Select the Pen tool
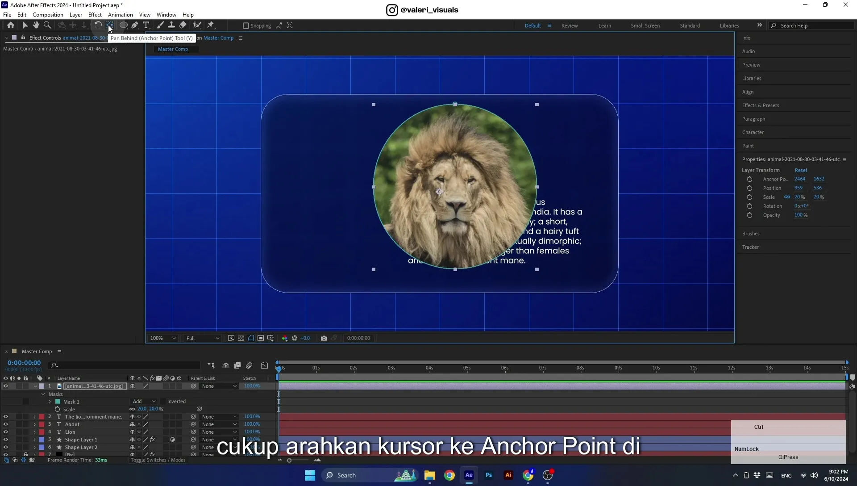The image size is (857, 486). [135, 25]
